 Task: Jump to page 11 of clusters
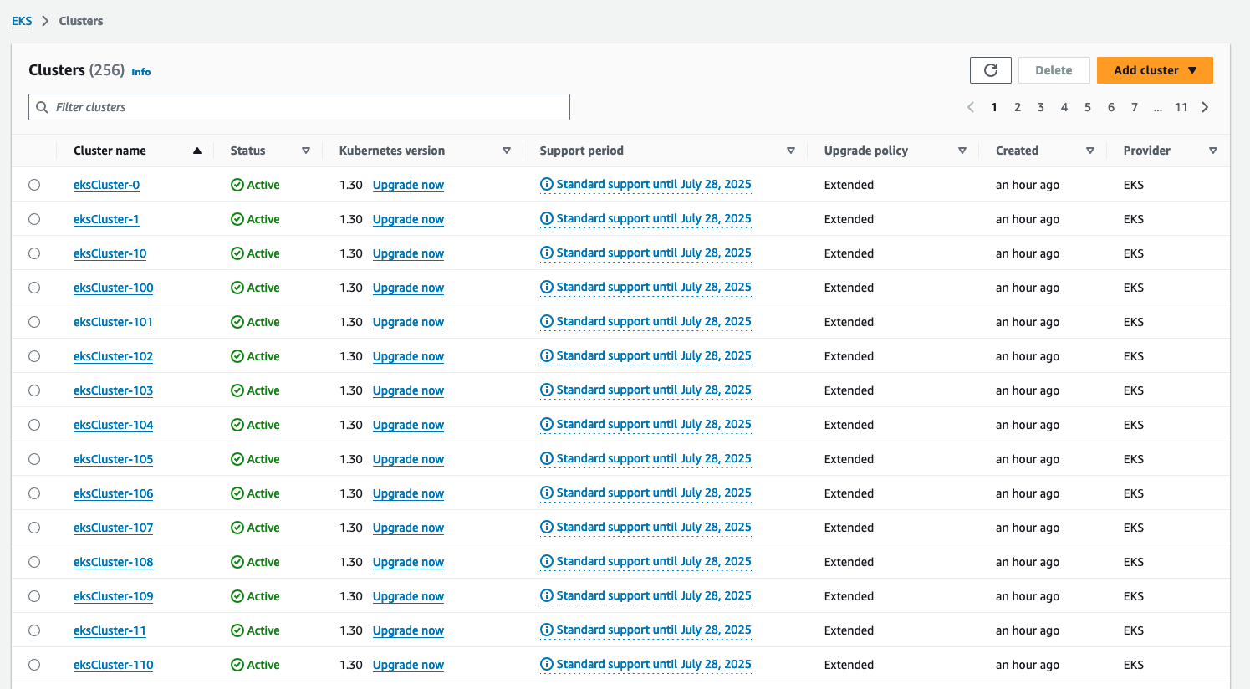[1181, 107]
